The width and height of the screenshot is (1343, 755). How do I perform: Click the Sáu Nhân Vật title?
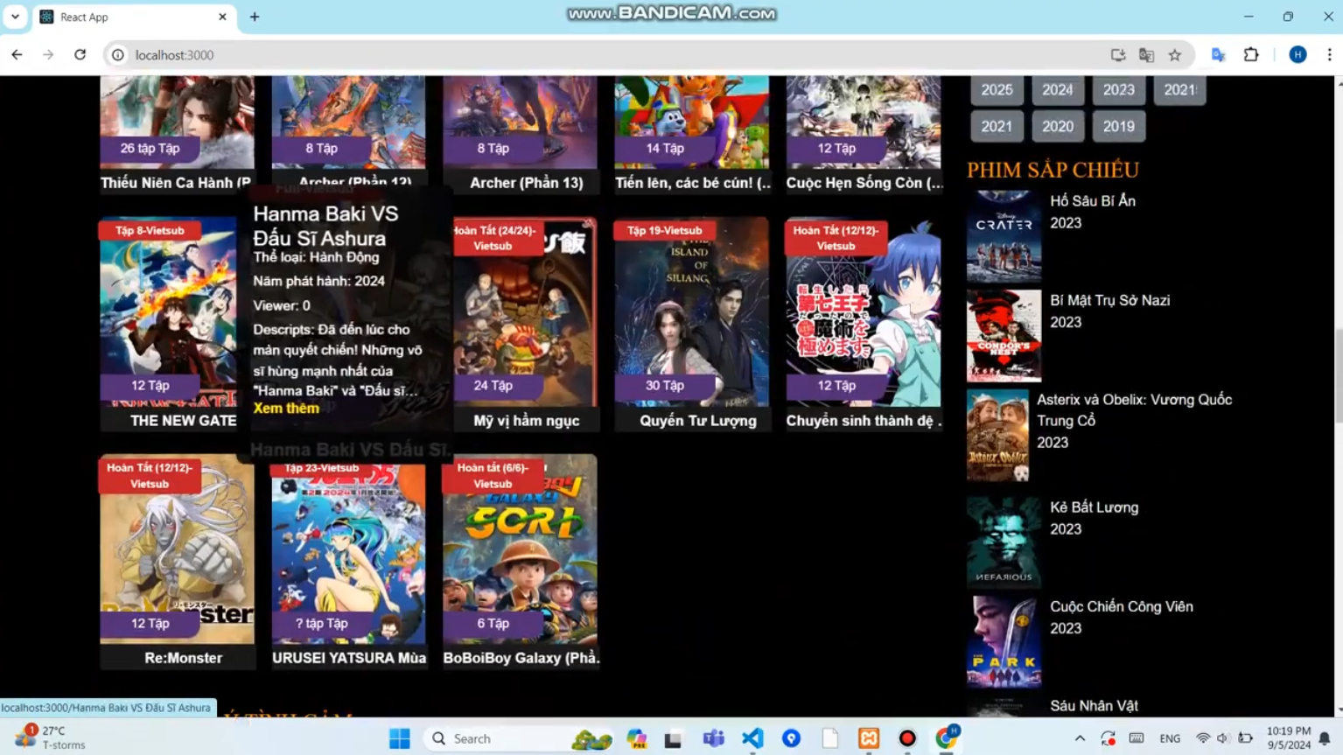pyautogui.click(x=1094, y=706)
